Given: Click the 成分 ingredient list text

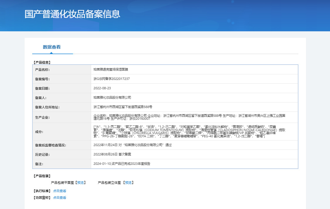Looking at the screenshot, I should pos(189,131).
